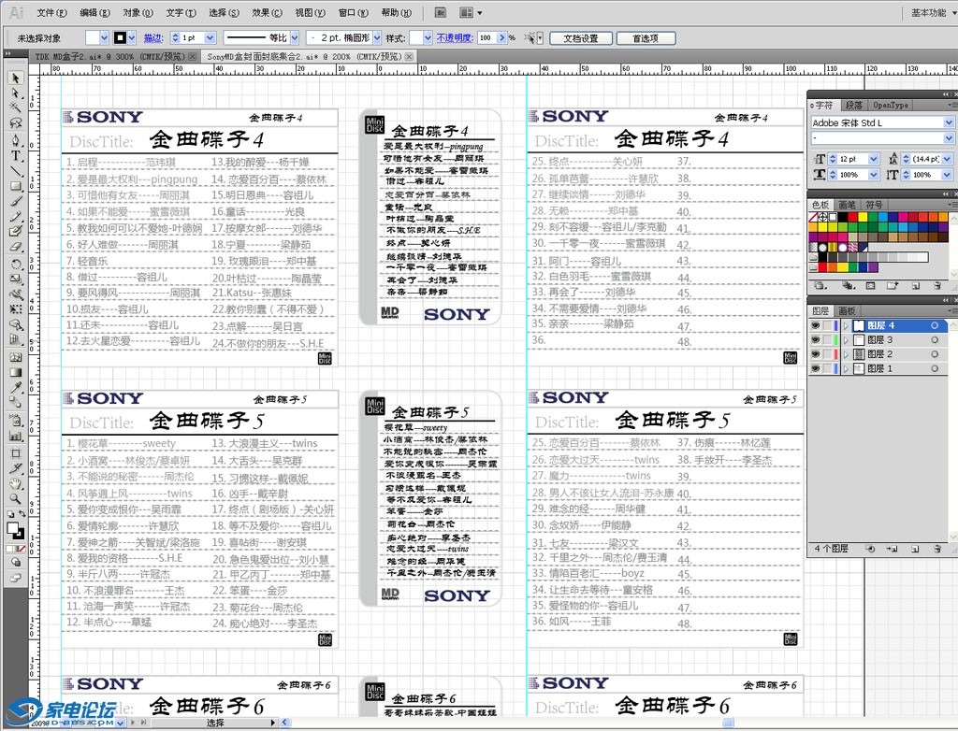Hide layer 图层 3 via eye icon
The height and width of the screenshot is (731, 958).
(x=816, y=339)
